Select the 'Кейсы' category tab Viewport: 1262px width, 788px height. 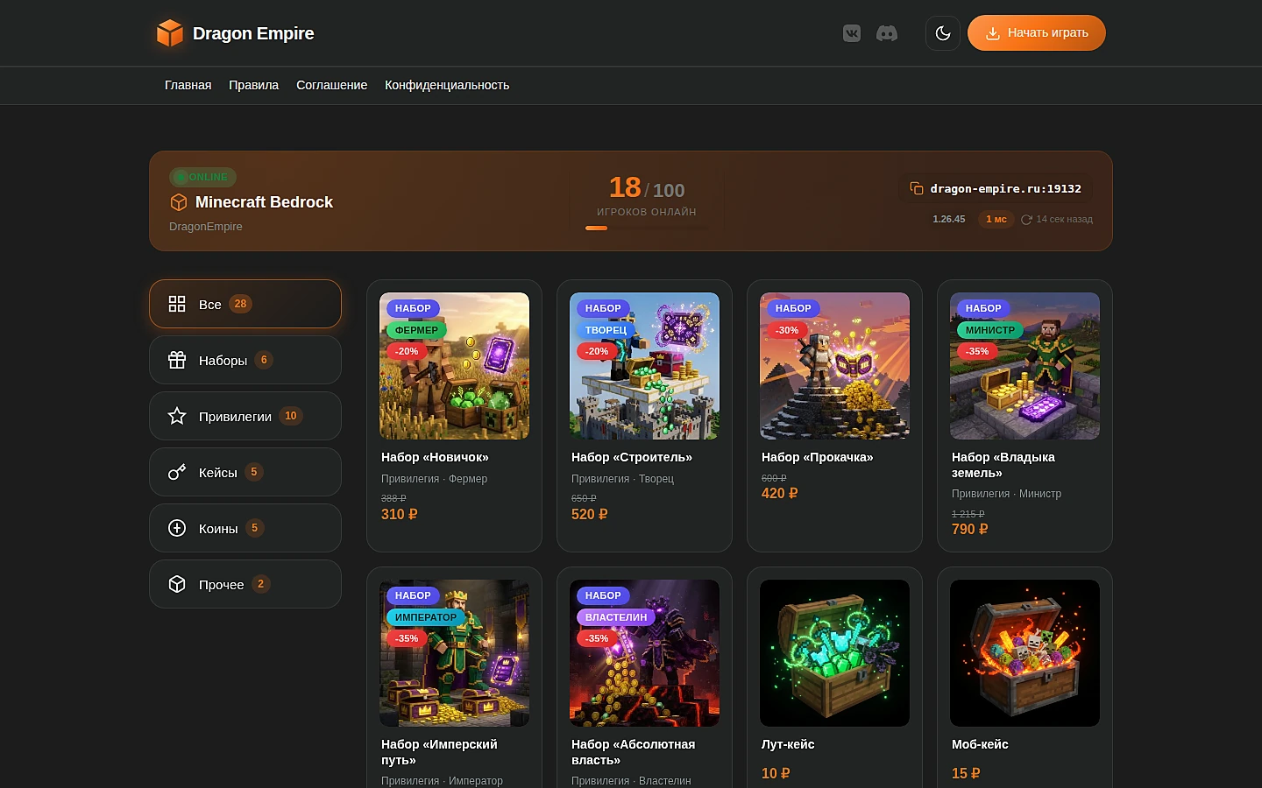pos(245,472)
